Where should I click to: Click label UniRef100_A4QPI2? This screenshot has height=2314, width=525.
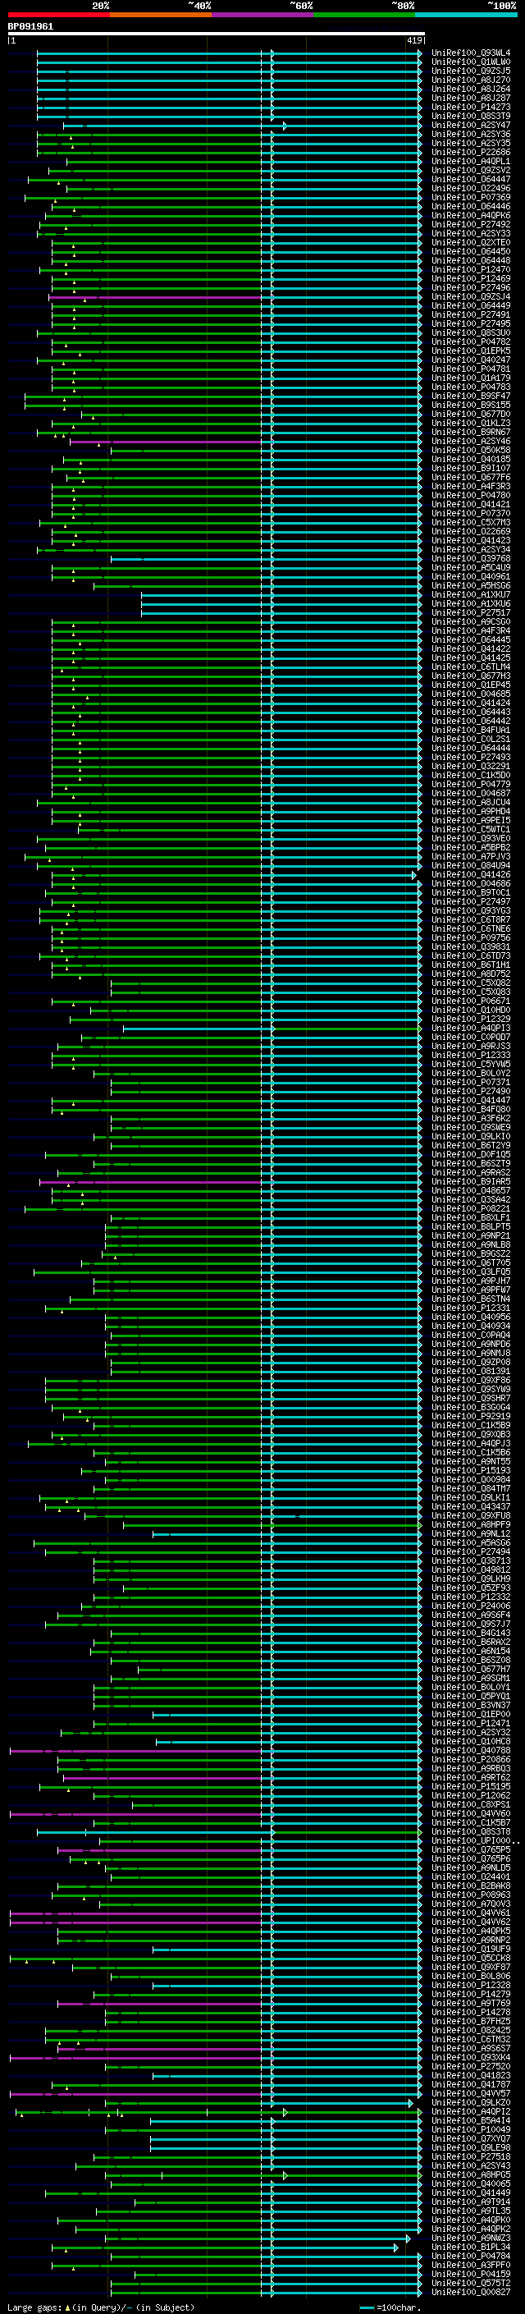coord(471,2112)
